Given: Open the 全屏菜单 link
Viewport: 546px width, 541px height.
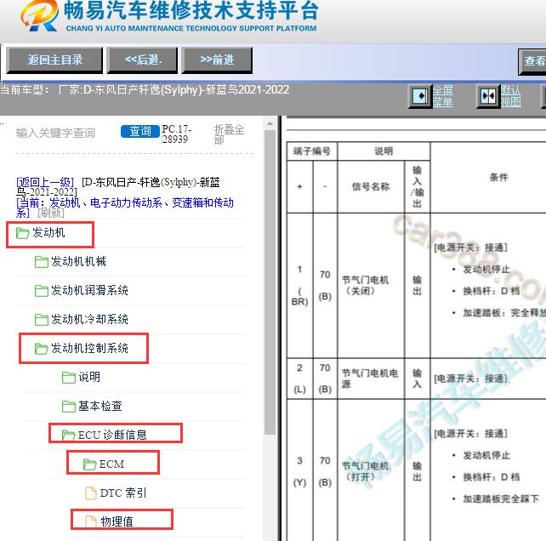Looking at the screenshot, I should coord(442,96).
